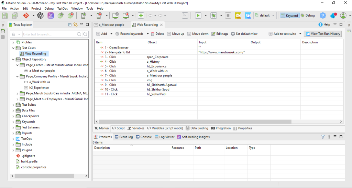Open the Variables tab
Screen dimensions: 352x188
tap(136, 128)
